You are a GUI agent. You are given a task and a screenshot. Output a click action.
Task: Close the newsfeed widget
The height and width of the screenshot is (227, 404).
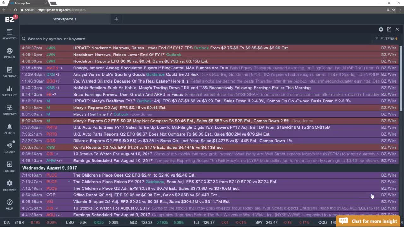(x=397, y=29)
